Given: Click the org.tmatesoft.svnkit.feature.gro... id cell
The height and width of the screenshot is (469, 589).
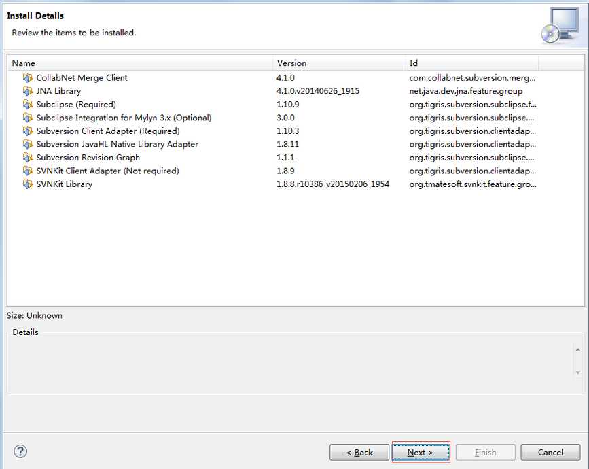Looking at the screenshot, I should 473,184.
